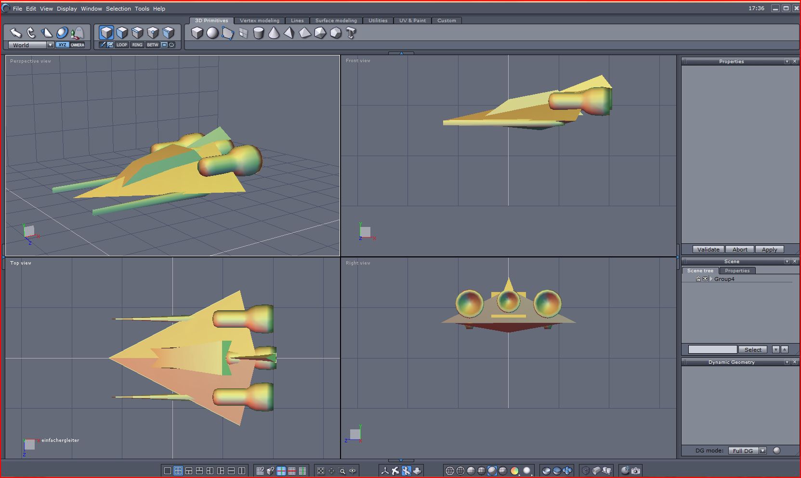801x478 pixels.
Task: Insert the Octahedron primitive
Action: [305, 33]
